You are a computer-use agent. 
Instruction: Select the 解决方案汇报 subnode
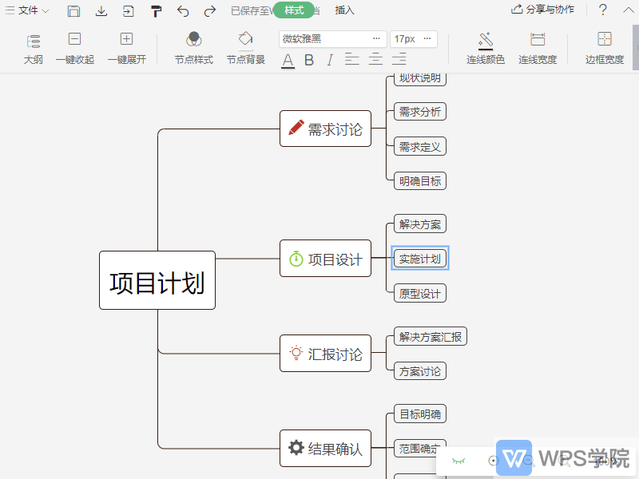pyautogui.click(x=431, y=336)
